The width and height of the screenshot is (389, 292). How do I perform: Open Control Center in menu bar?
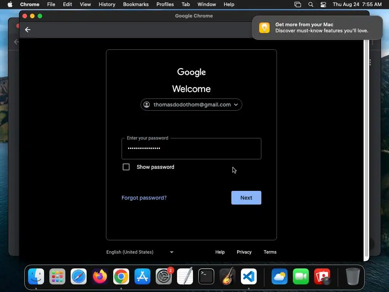323,5
